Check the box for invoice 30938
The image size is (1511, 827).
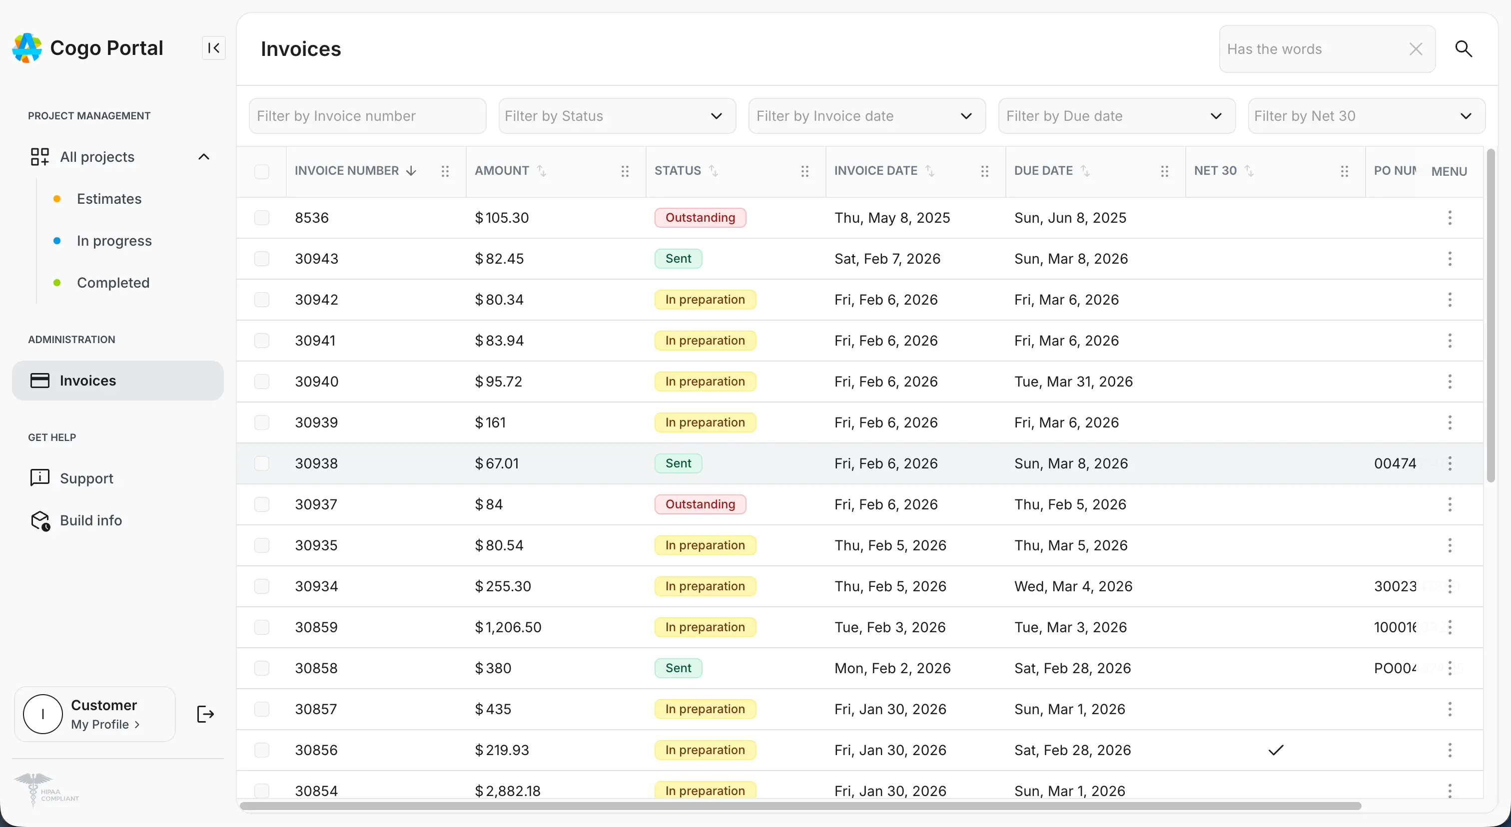(x=262, y=463)
